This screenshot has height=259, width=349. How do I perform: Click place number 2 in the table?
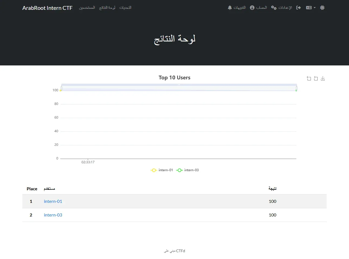pyautogui.click(x=31, y=215)
